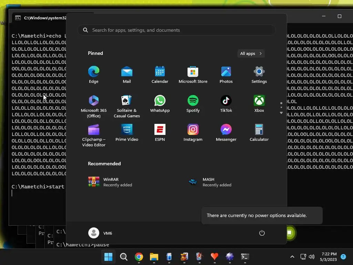Image resolution: width=353 pixels, height=265 pixels.
Task: Open the red heart app on taskbar
Action: pyautogui.click(x=214, y=257)
